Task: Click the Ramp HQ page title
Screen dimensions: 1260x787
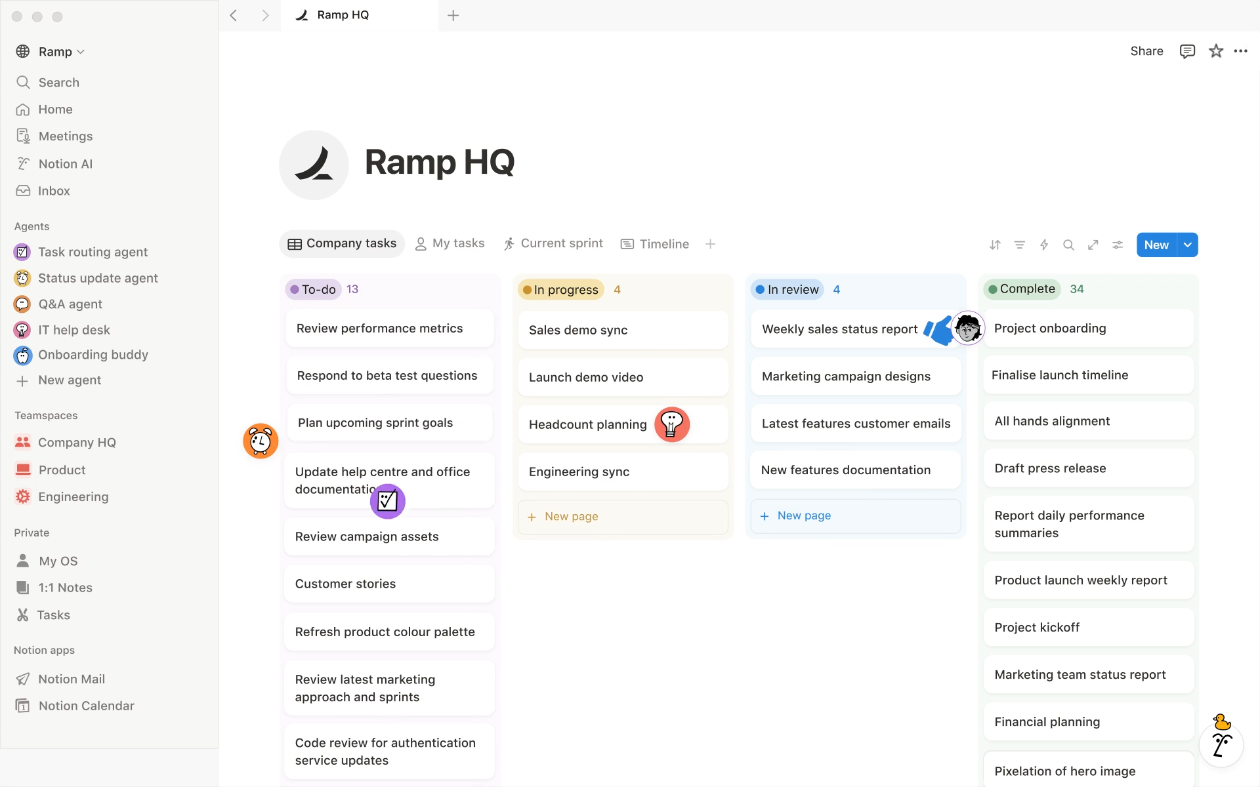Action: [440, 162]
